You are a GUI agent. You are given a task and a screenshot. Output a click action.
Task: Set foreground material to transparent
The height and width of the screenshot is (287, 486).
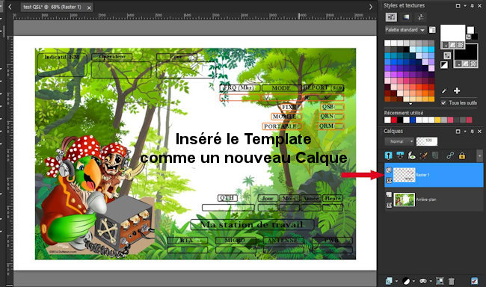coord(461,46)
